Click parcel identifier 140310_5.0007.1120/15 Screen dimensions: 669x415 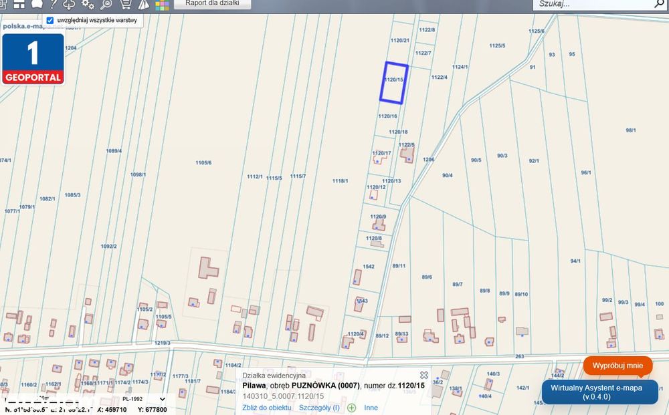click(283, 396)
